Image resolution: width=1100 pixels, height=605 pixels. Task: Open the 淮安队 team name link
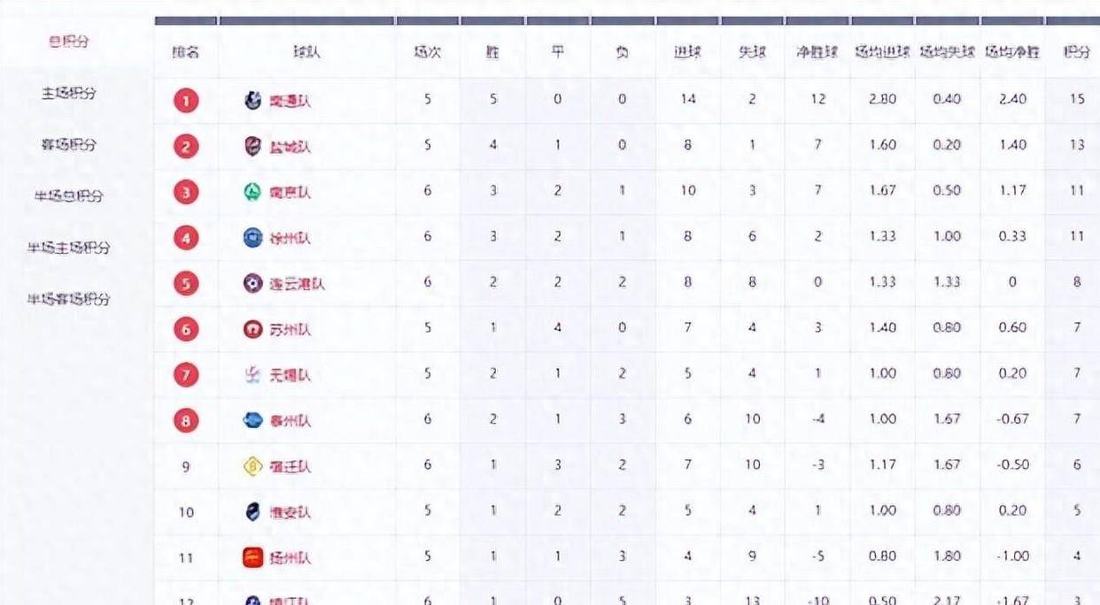tap(291, 512)
